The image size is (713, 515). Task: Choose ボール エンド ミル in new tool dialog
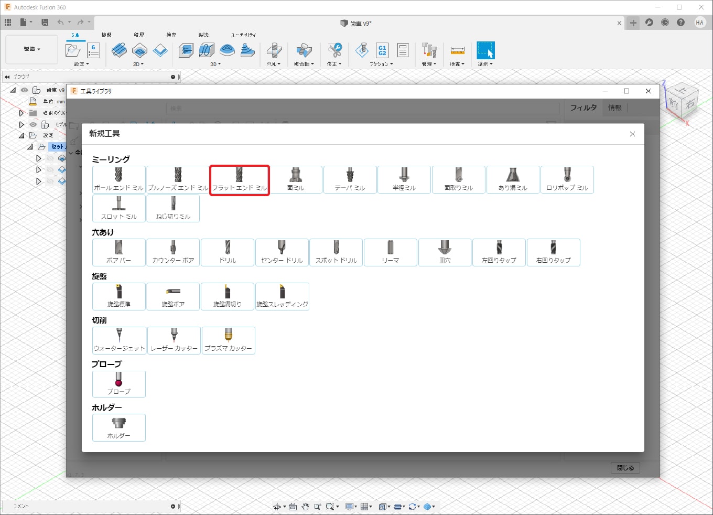[x=118, y=180]
